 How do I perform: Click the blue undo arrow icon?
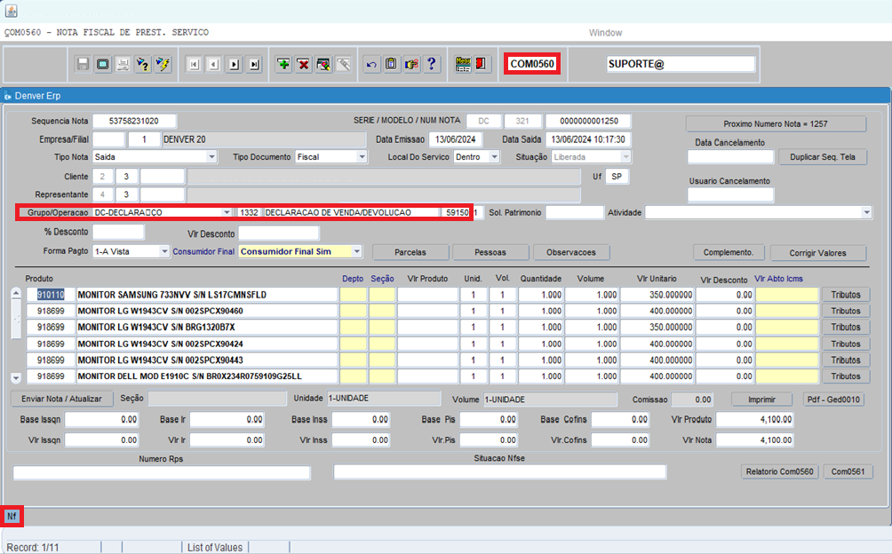tap(371, 64)
